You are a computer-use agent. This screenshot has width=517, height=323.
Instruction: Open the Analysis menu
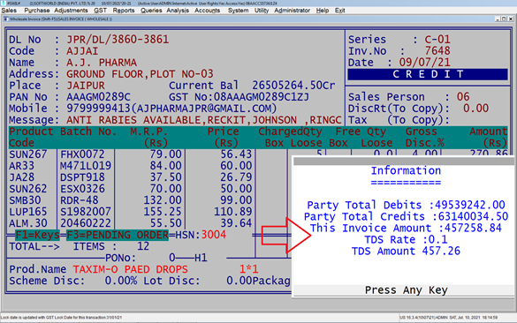pyautogui.click(x=178, y=11)
